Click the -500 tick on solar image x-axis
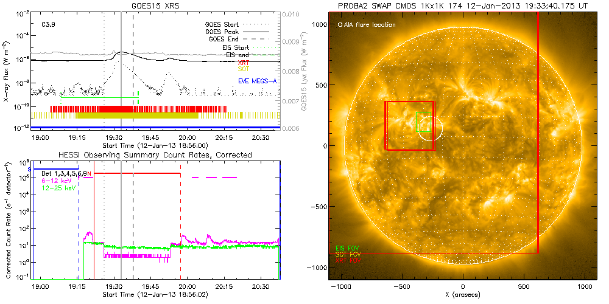This screenshot has height=304, width=609. coord(402,288)
